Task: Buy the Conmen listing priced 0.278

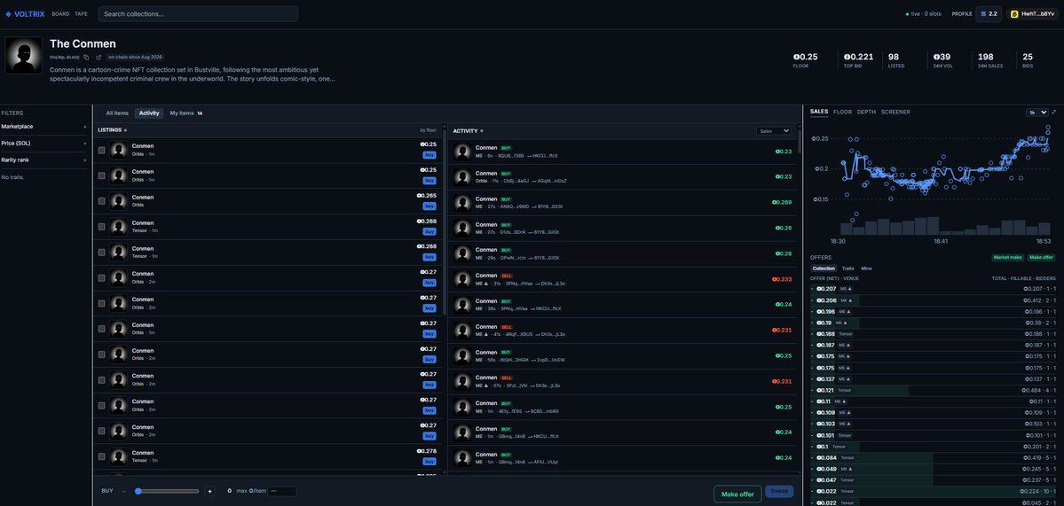Action: coord(429,462)
